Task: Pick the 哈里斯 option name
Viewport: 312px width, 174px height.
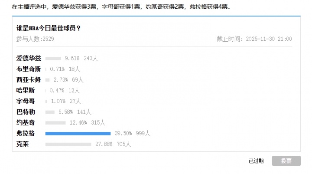Action: point(26,90)
